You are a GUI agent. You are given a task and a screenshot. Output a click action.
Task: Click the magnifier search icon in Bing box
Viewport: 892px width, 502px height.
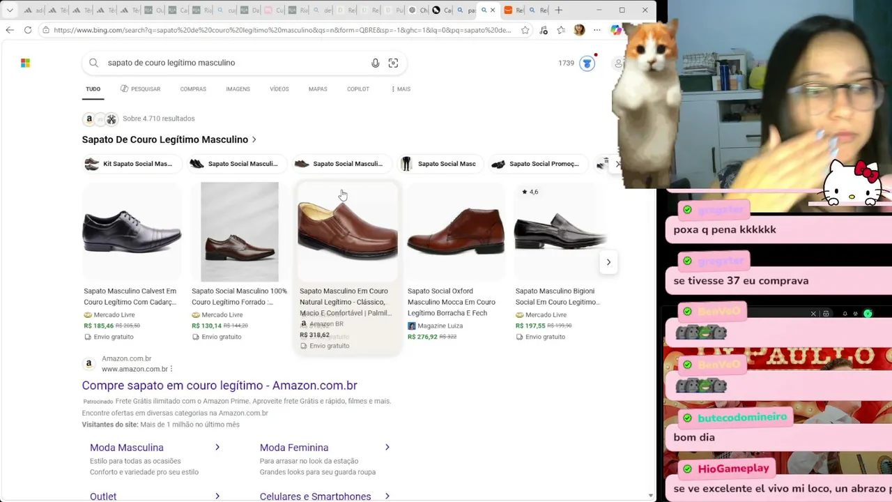[94, 63]
